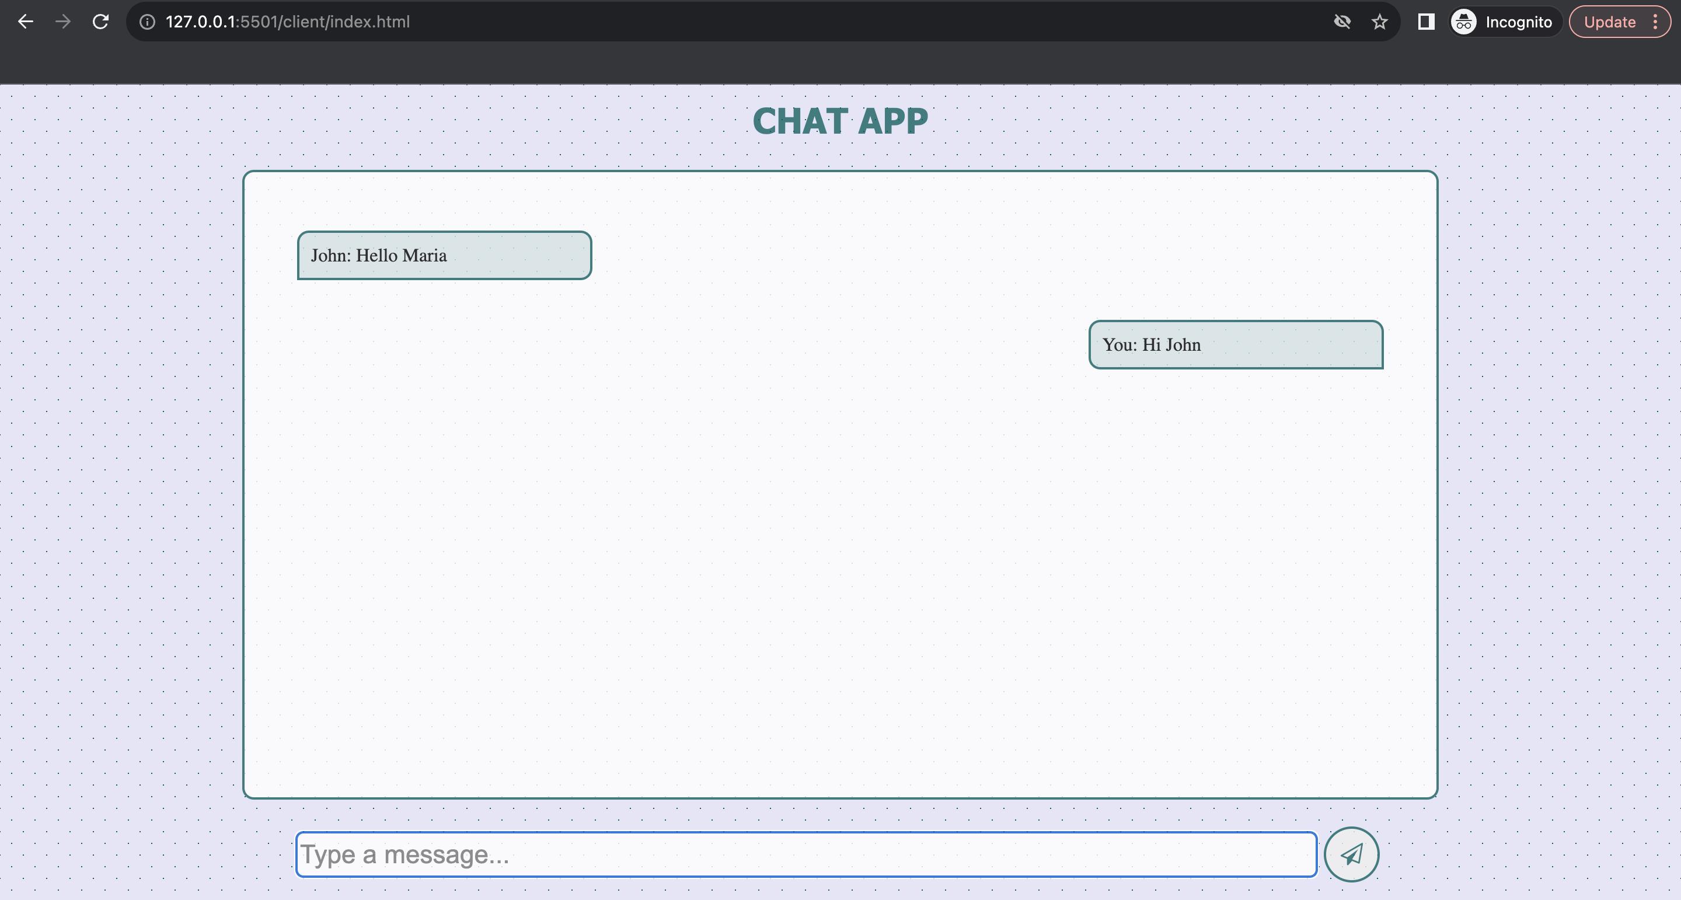Viewport: 1681px width, 900px height.
Task: Click the paper plane send button
Action: click(1351, 854)
